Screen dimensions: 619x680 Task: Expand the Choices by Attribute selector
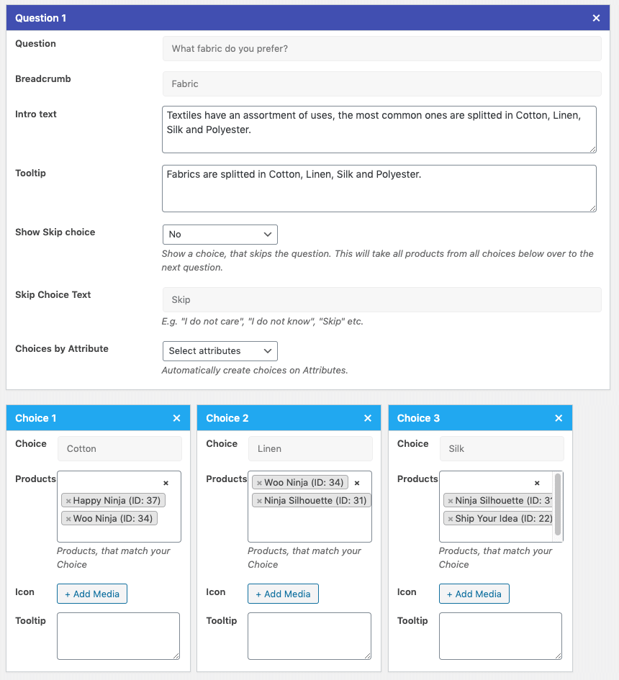pos(220,351)
